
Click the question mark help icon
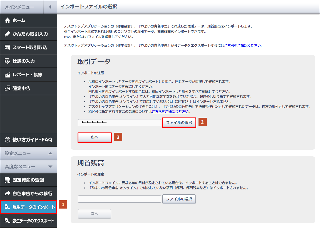coord(7,140)
